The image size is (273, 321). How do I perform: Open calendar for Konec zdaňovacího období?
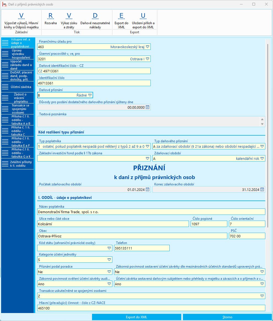click(262, 190)
